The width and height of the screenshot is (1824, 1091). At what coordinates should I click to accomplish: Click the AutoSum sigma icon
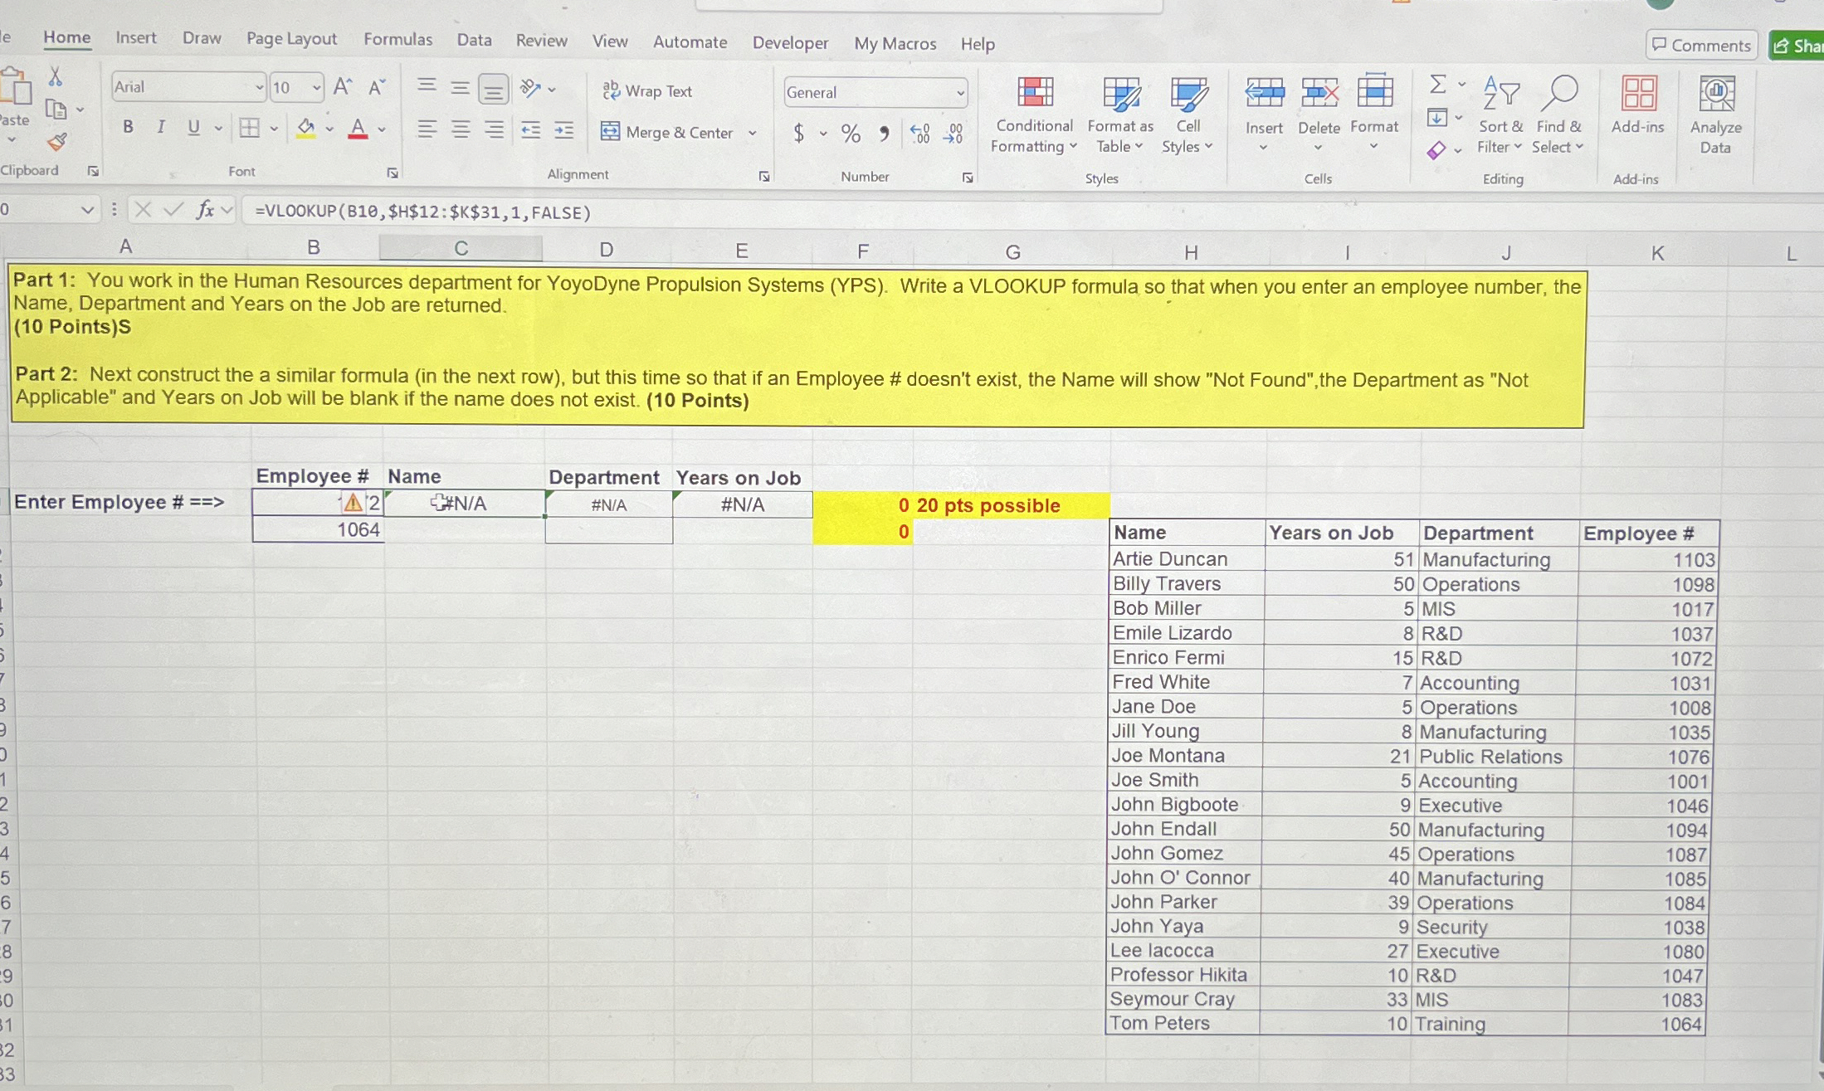(1438, 84)
